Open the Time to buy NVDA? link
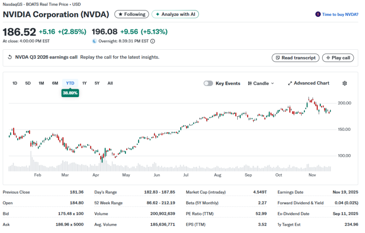This screenshot has width=365, height=233. point(340,15)
